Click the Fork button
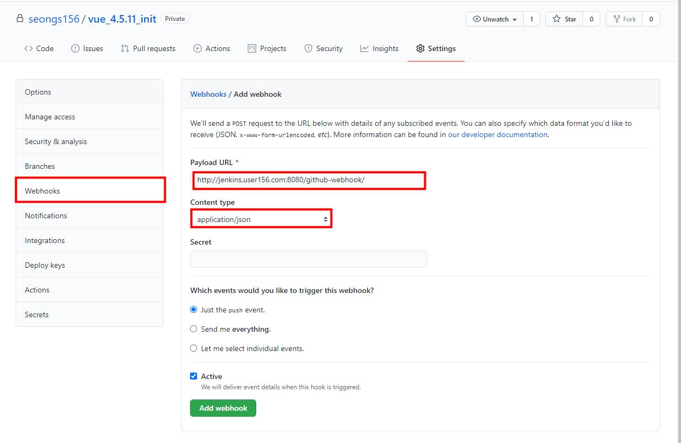This screenshot has height=443, width=681. tap(624, 19)
